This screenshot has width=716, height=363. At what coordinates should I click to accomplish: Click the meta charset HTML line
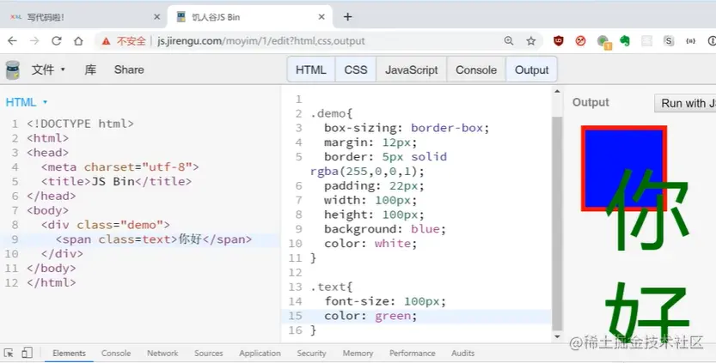(120, 166)
